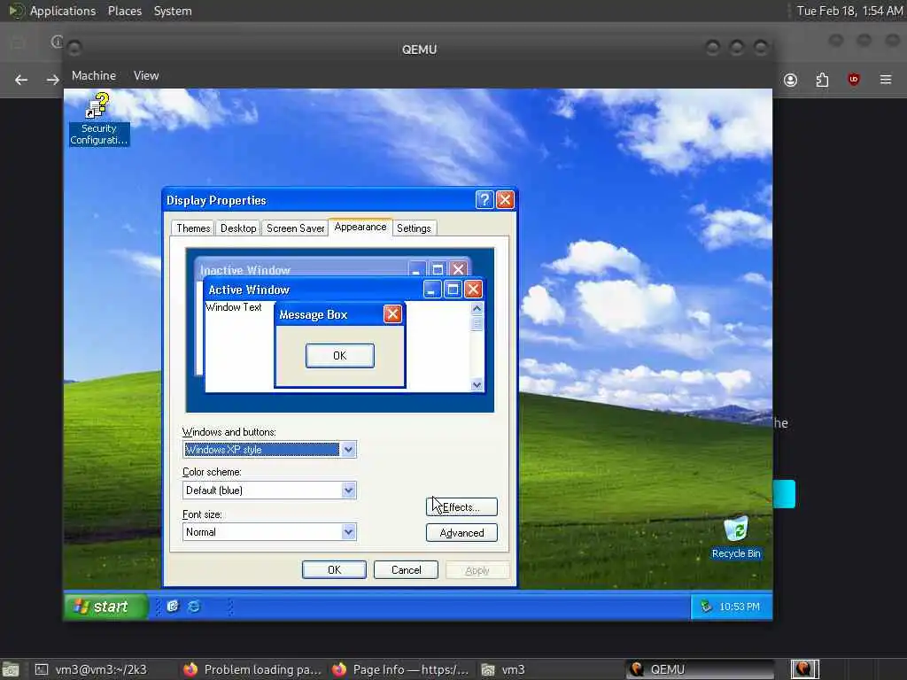Open the System menu in top panel
This screenshot has height=680, width=907.
point(173,11)
